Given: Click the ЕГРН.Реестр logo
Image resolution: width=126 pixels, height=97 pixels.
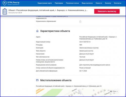Looking at the screenshot, I should click(x=11, y=3).
